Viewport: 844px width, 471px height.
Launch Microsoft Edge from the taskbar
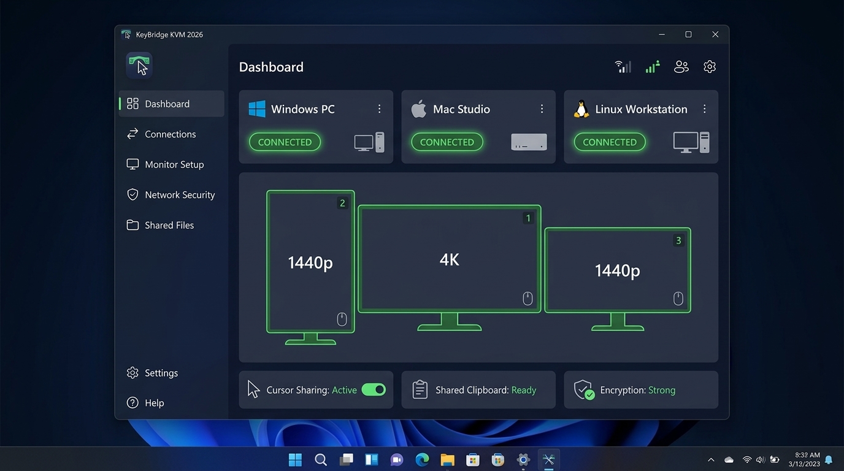coord(422,459)
